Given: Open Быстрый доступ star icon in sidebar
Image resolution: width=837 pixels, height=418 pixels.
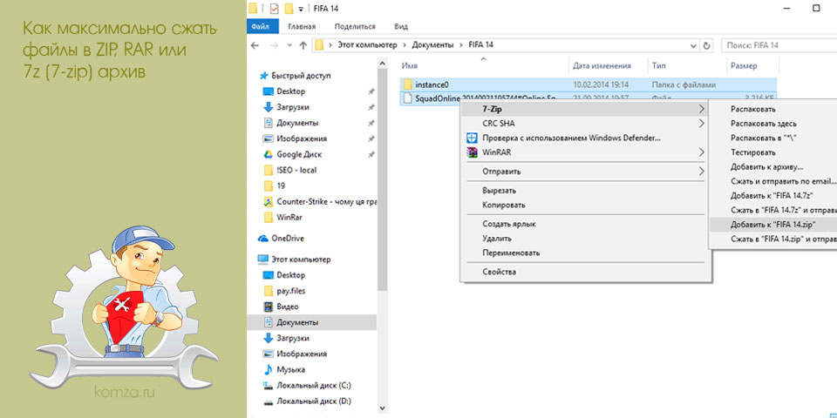Looking at the screenshot, I should coord(263,76).
